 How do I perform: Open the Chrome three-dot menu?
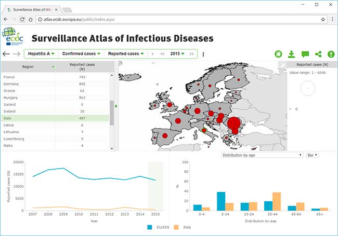click(332, 19)
